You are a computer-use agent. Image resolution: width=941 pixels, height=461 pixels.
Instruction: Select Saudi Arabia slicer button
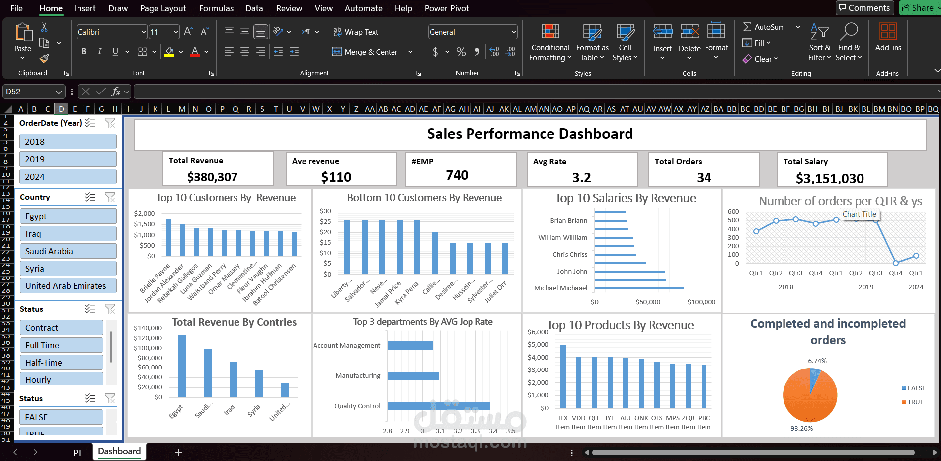(x=68, y=251)
